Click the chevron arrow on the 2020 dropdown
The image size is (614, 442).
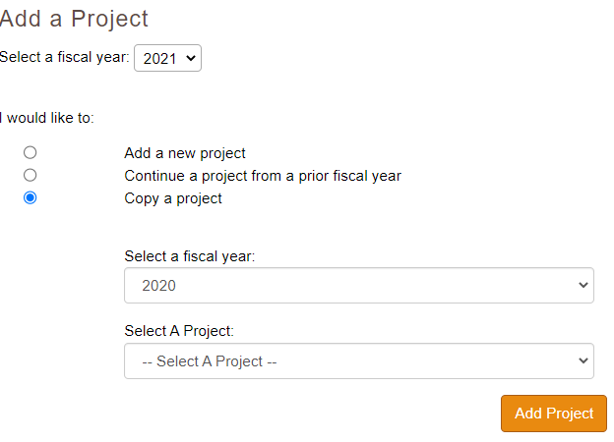click(x=583, y=286)
